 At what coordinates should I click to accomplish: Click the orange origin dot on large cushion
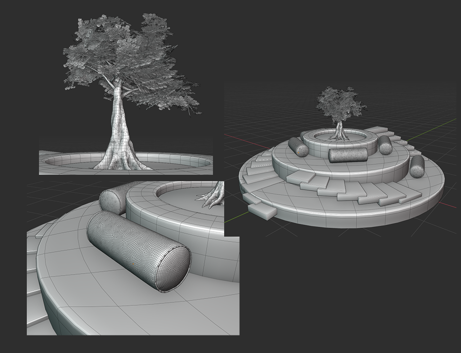tap(133, 264)
